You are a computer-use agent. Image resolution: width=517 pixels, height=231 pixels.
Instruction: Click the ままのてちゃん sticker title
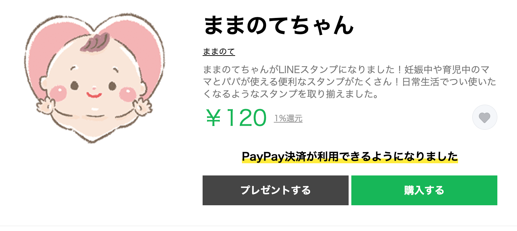click(x=278, y=25)
